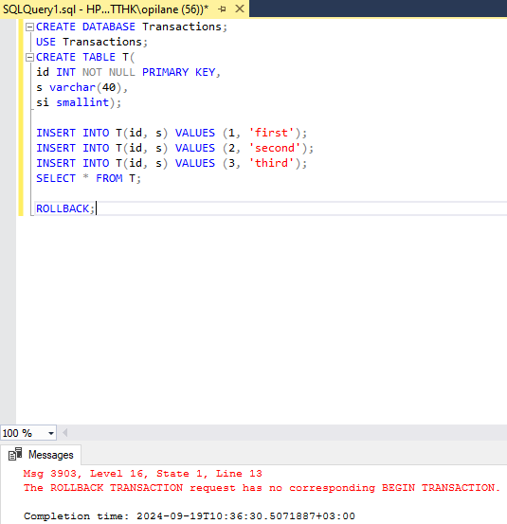Image resolution: width=507 pixels, height=524 pixels.
Task: Click the horizontal scrollbar left arrow
Action: [x=65, y=433]
